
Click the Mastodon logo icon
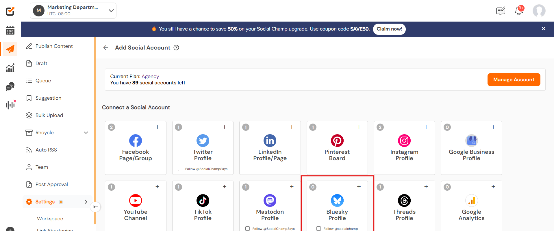pos(270,200)
